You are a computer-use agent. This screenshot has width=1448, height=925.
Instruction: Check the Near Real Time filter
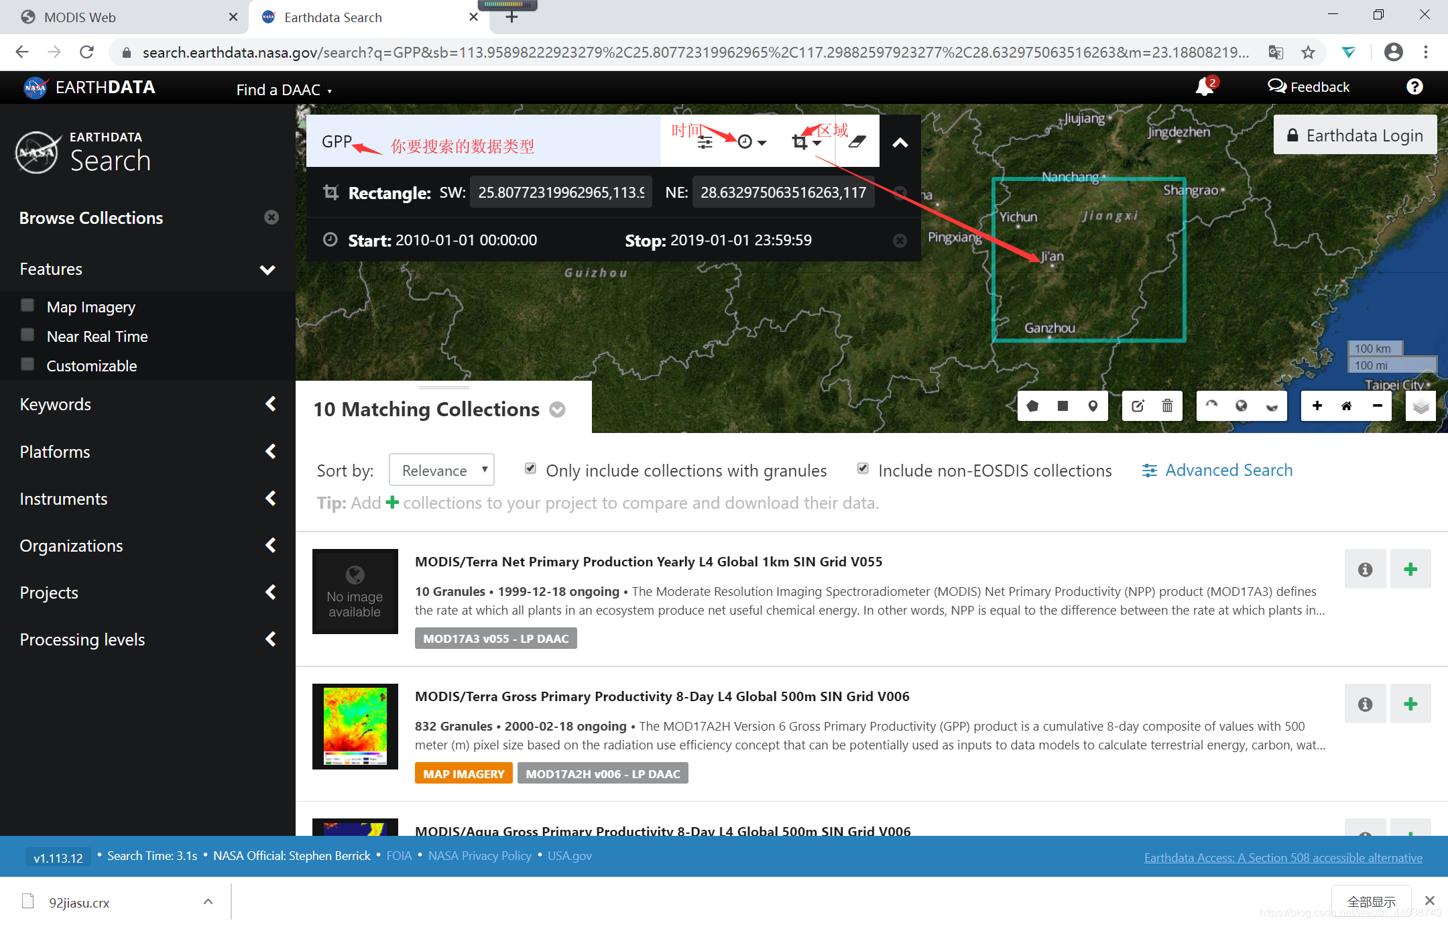click(x=28, y=335)
